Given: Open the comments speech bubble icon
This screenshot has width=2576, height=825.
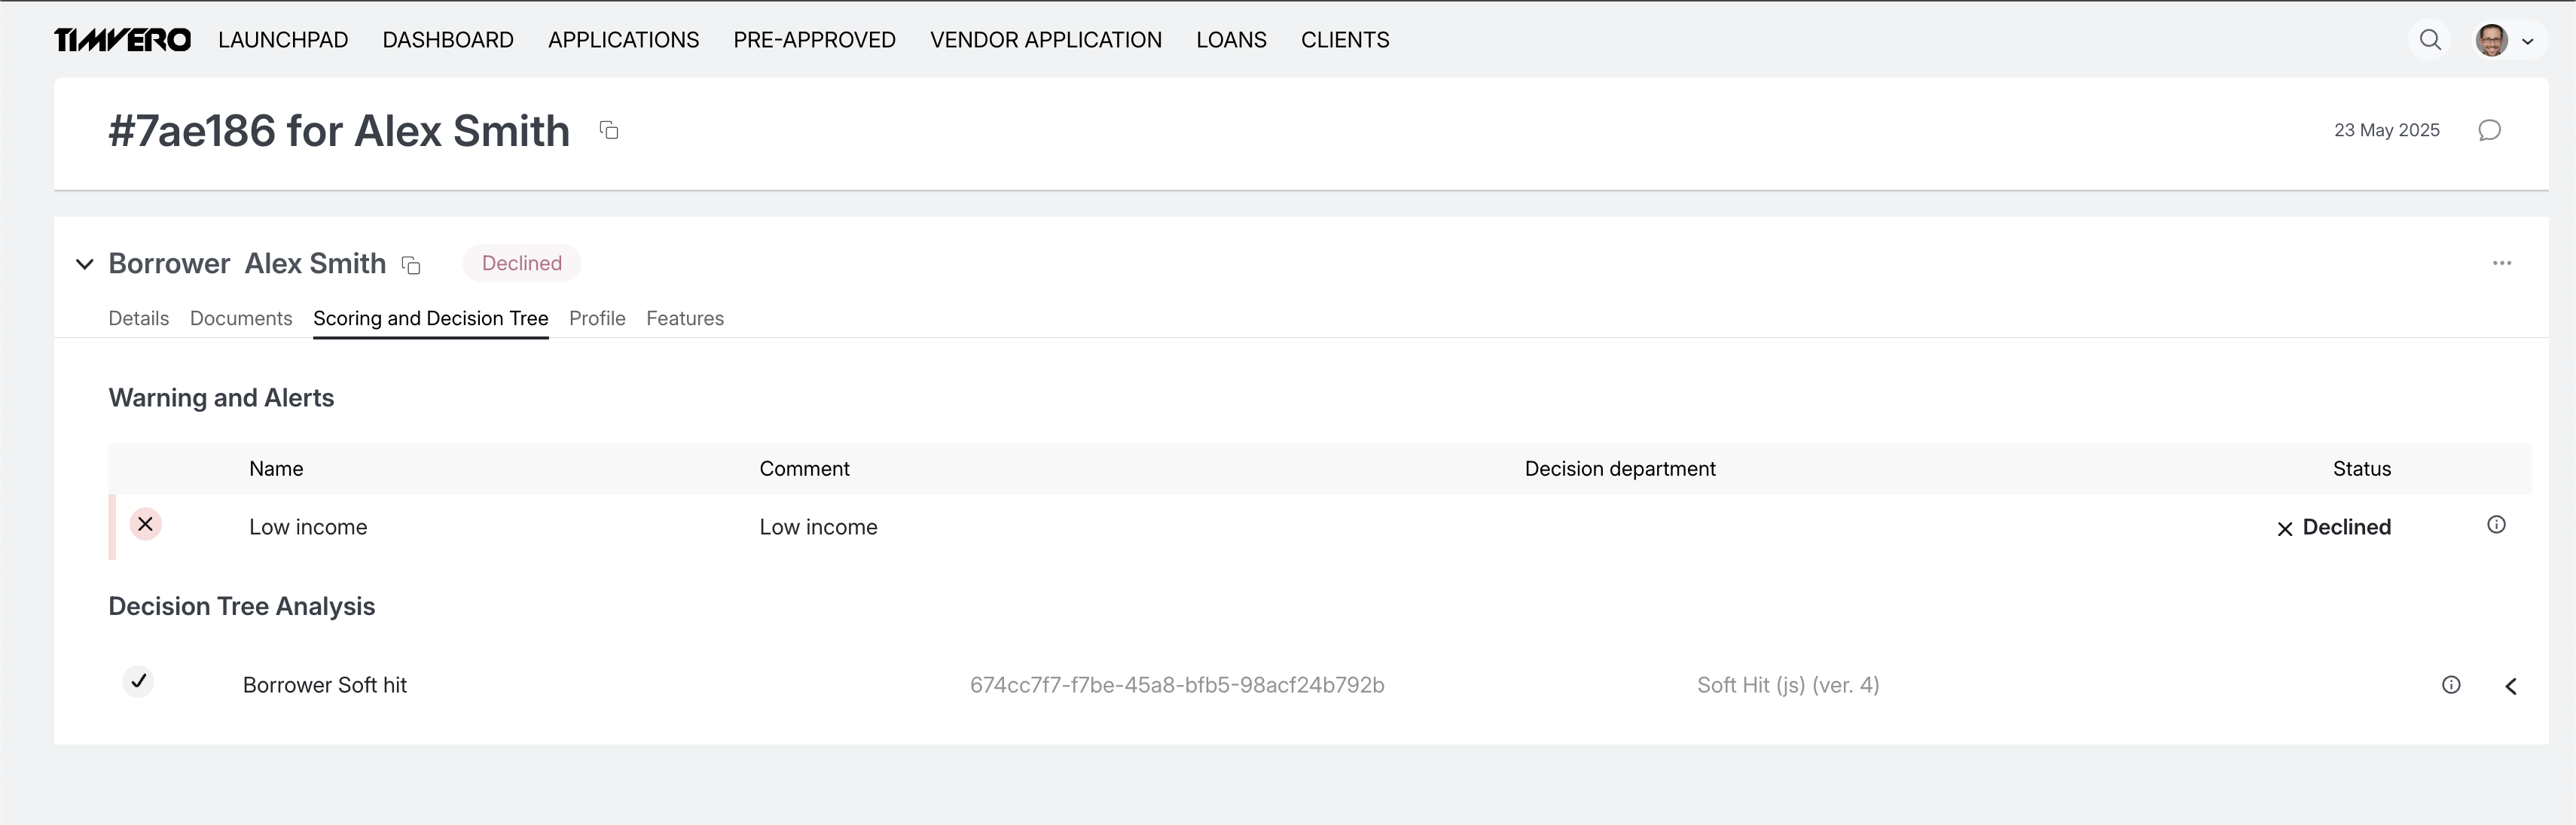Looking at the screenshot, I should coord(2489,131).
